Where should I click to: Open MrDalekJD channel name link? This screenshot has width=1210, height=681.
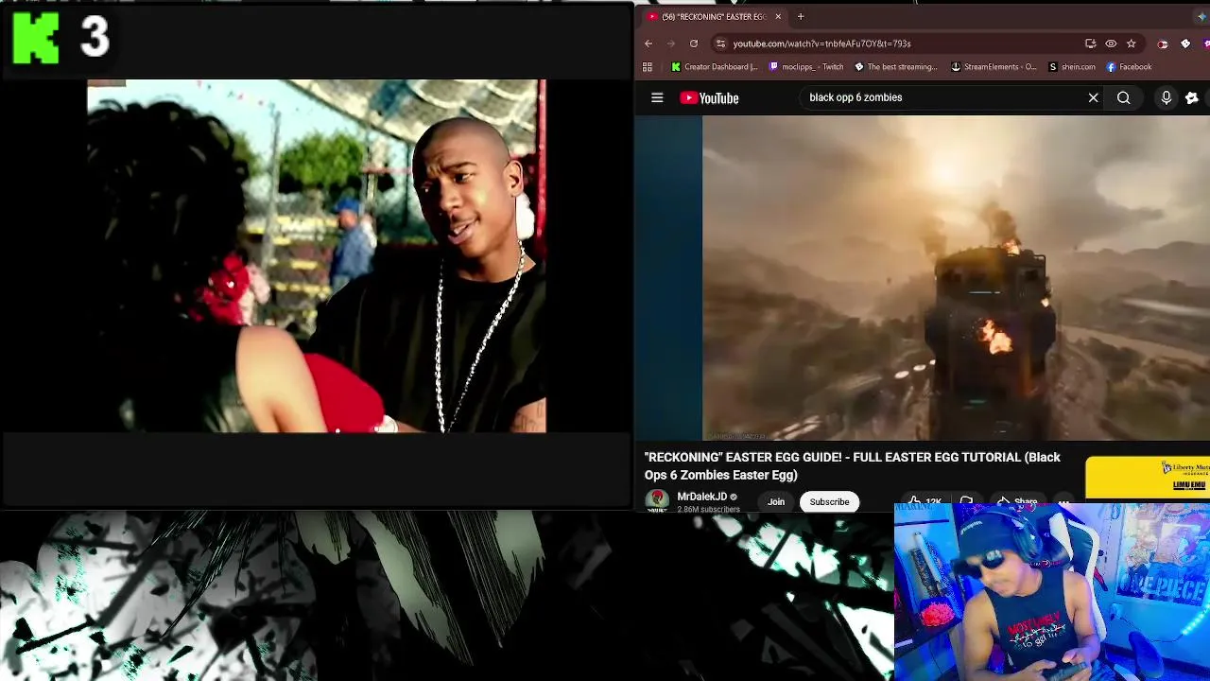pos(701,497)
